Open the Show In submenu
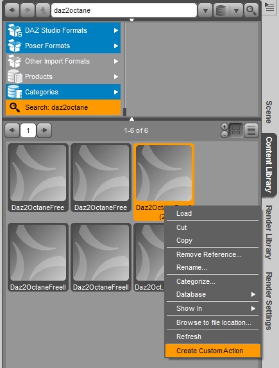 [213, 308]
